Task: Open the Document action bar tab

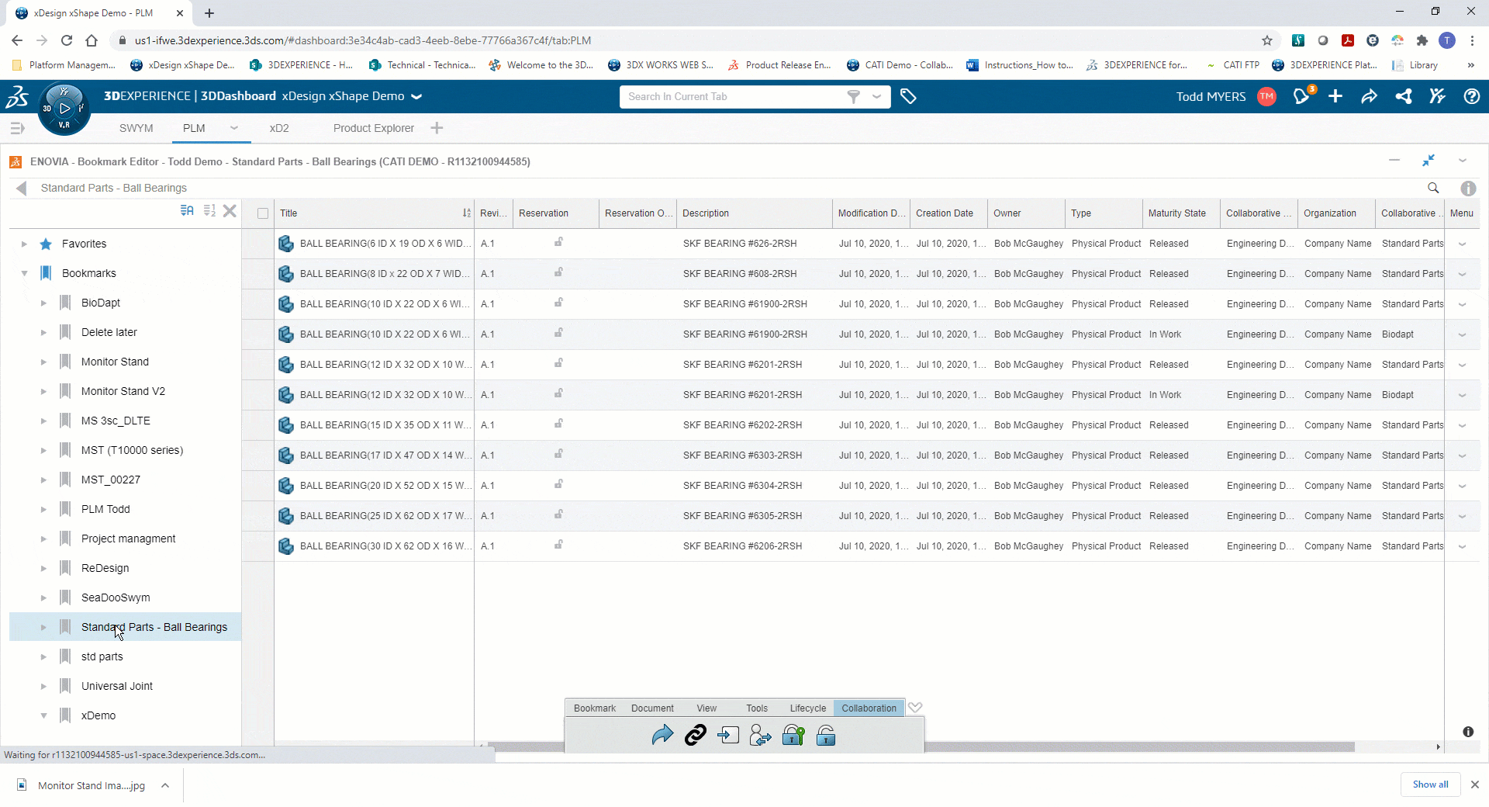Action: 652,708
